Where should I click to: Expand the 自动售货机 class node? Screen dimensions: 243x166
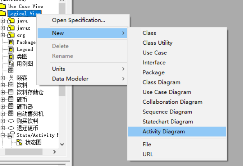click(x=3, y=114)
